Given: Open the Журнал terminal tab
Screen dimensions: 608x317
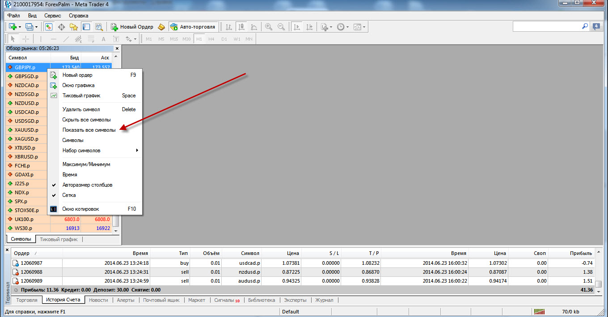Looking at the screenshot, I should point(324,300).
